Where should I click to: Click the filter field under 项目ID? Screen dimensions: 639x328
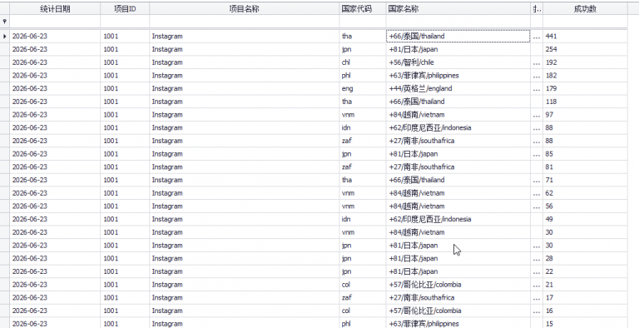[125, 21]
